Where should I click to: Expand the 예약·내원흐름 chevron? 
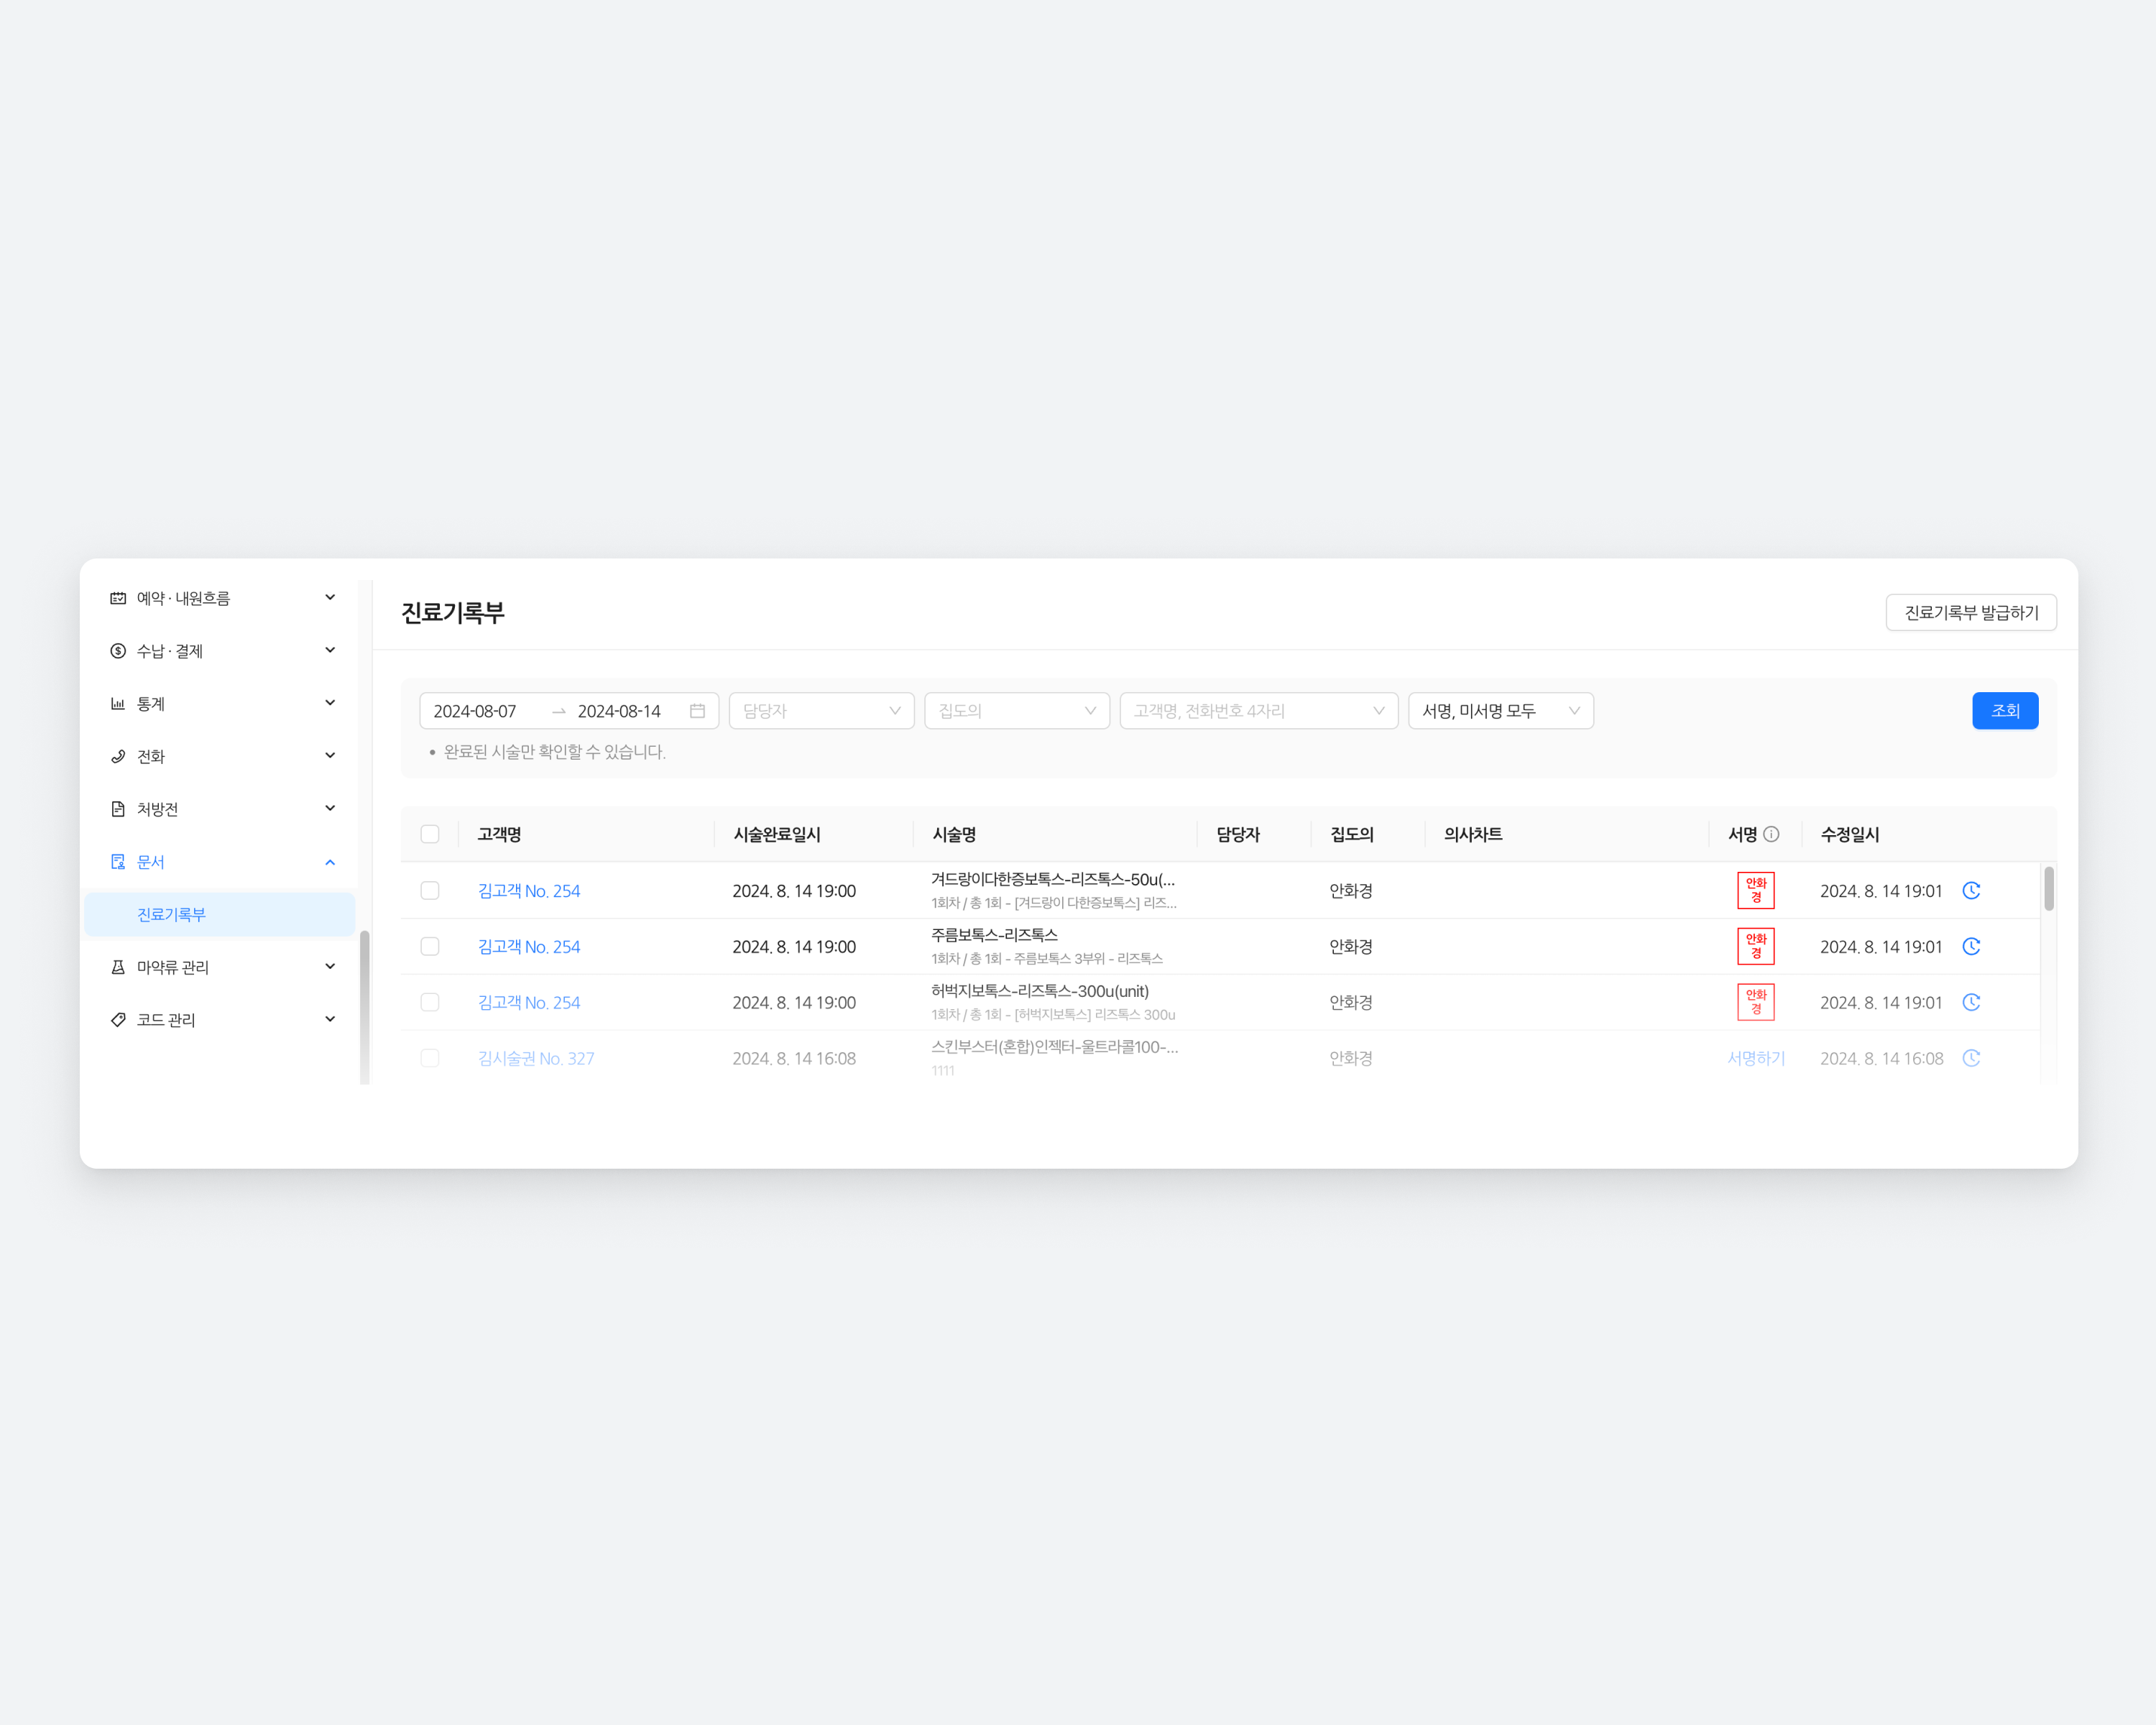[330, 597]
